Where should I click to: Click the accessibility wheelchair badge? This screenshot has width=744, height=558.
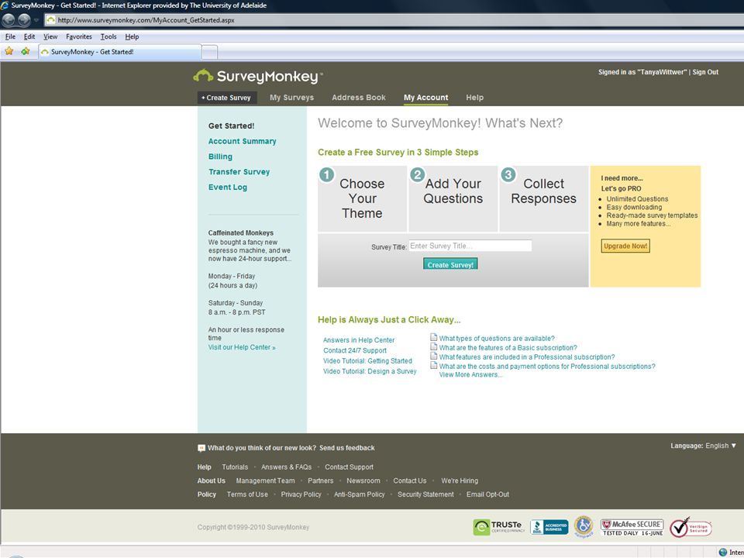pos(584,527)
